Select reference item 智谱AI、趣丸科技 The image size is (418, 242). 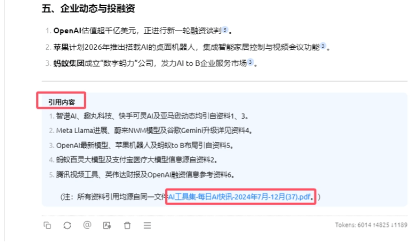click(x=152, y=116)
